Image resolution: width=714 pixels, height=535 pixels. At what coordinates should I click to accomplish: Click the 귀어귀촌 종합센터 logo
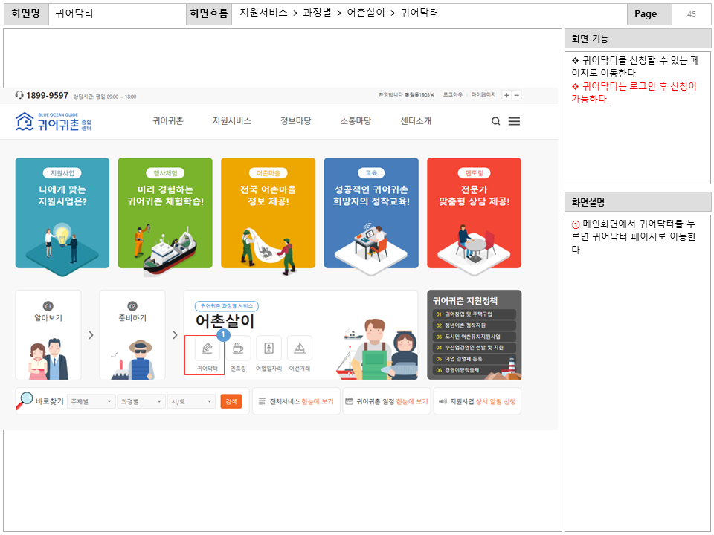[54, 122]
